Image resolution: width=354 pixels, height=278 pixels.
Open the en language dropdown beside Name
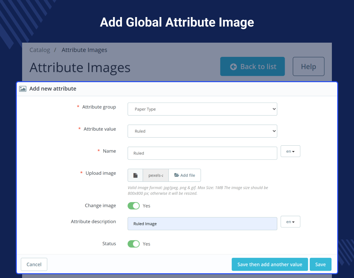(290, 151)
